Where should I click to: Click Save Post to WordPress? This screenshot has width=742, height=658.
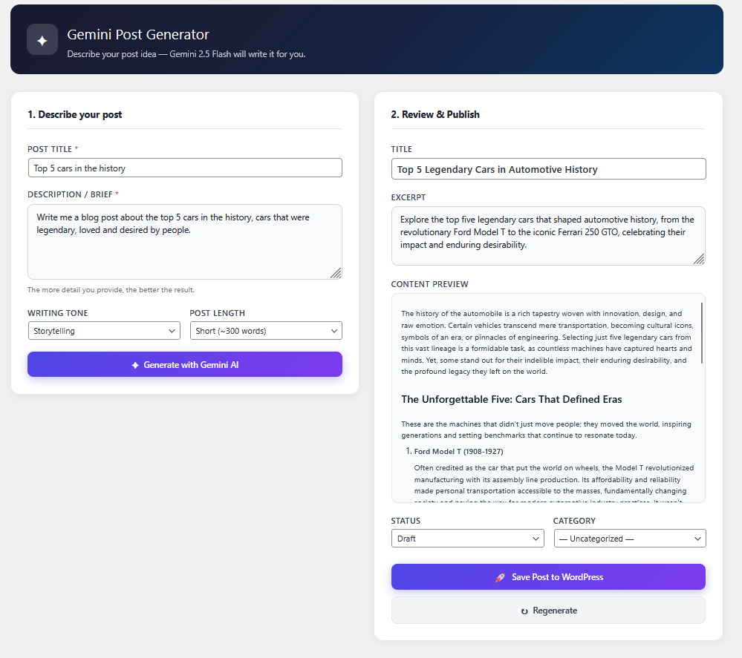[547, 576]
